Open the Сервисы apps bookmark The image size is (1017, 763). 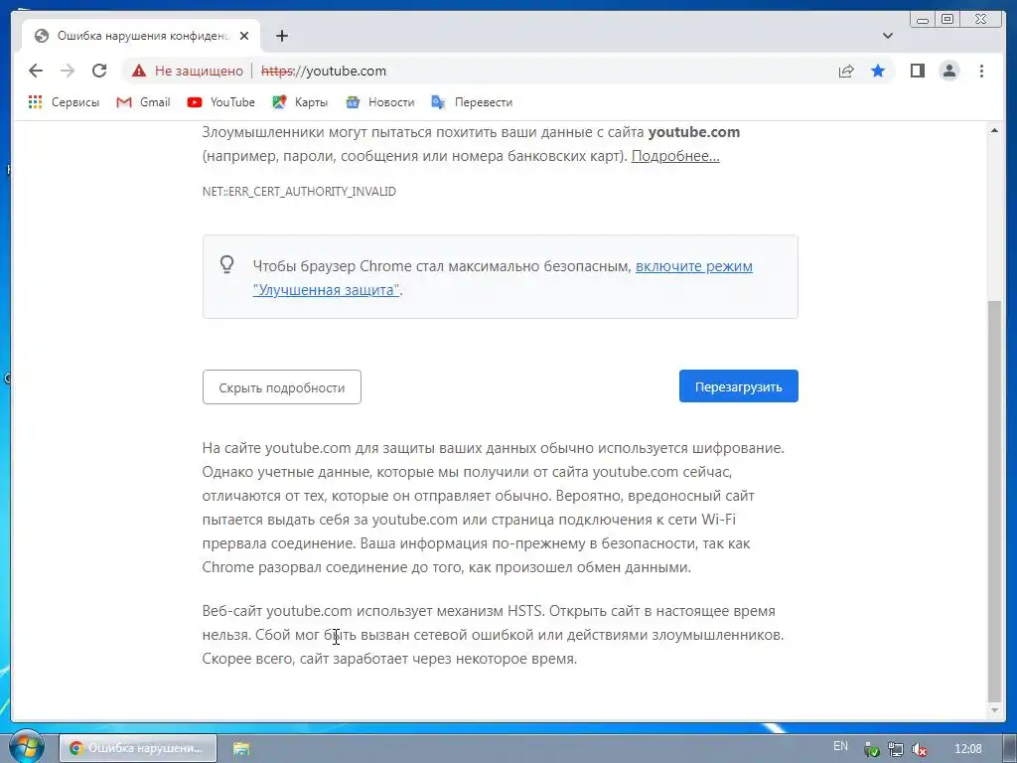pos(64,102)
